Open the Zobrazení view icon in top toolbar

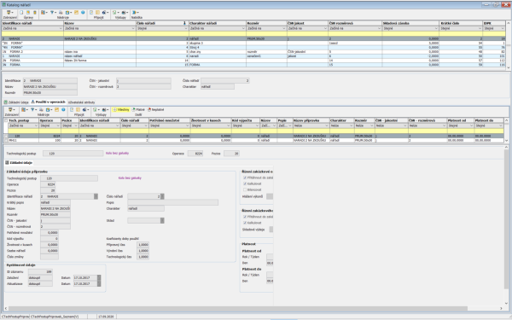click(x=9, y=13)
